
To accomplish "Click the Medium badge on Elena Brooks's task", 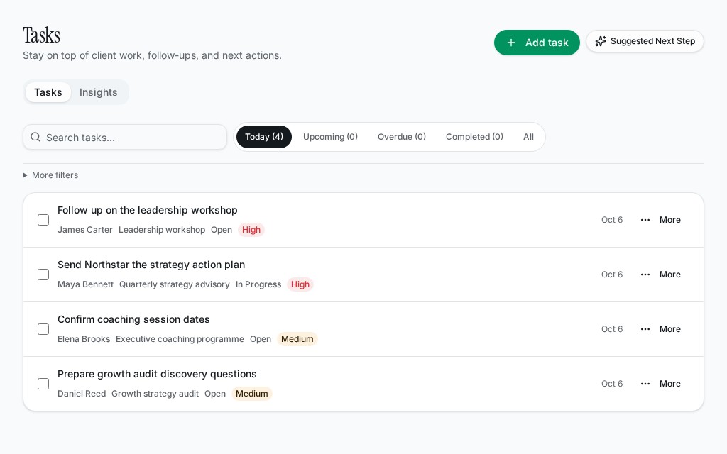I will click(297, 339).
